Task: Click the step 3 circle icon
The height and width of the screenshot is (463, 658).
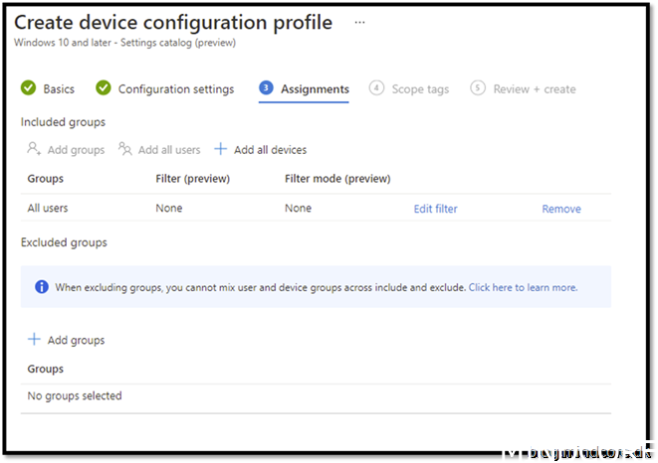Action: [x=266, y=88]
